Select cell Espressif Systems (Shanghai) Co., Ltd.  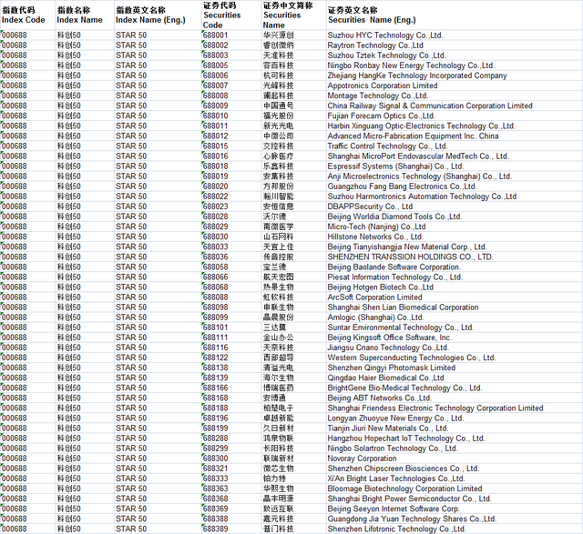pos(454,166)
